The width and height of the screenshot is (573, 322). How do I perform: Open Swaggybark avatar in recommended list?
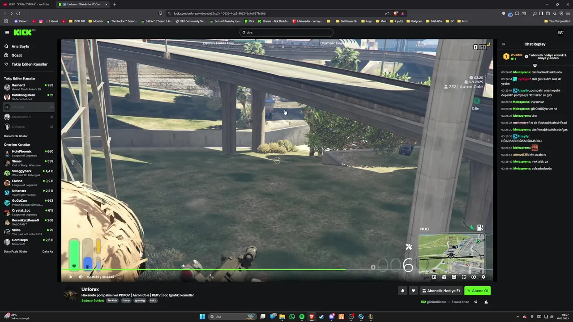tap(7, 173)
